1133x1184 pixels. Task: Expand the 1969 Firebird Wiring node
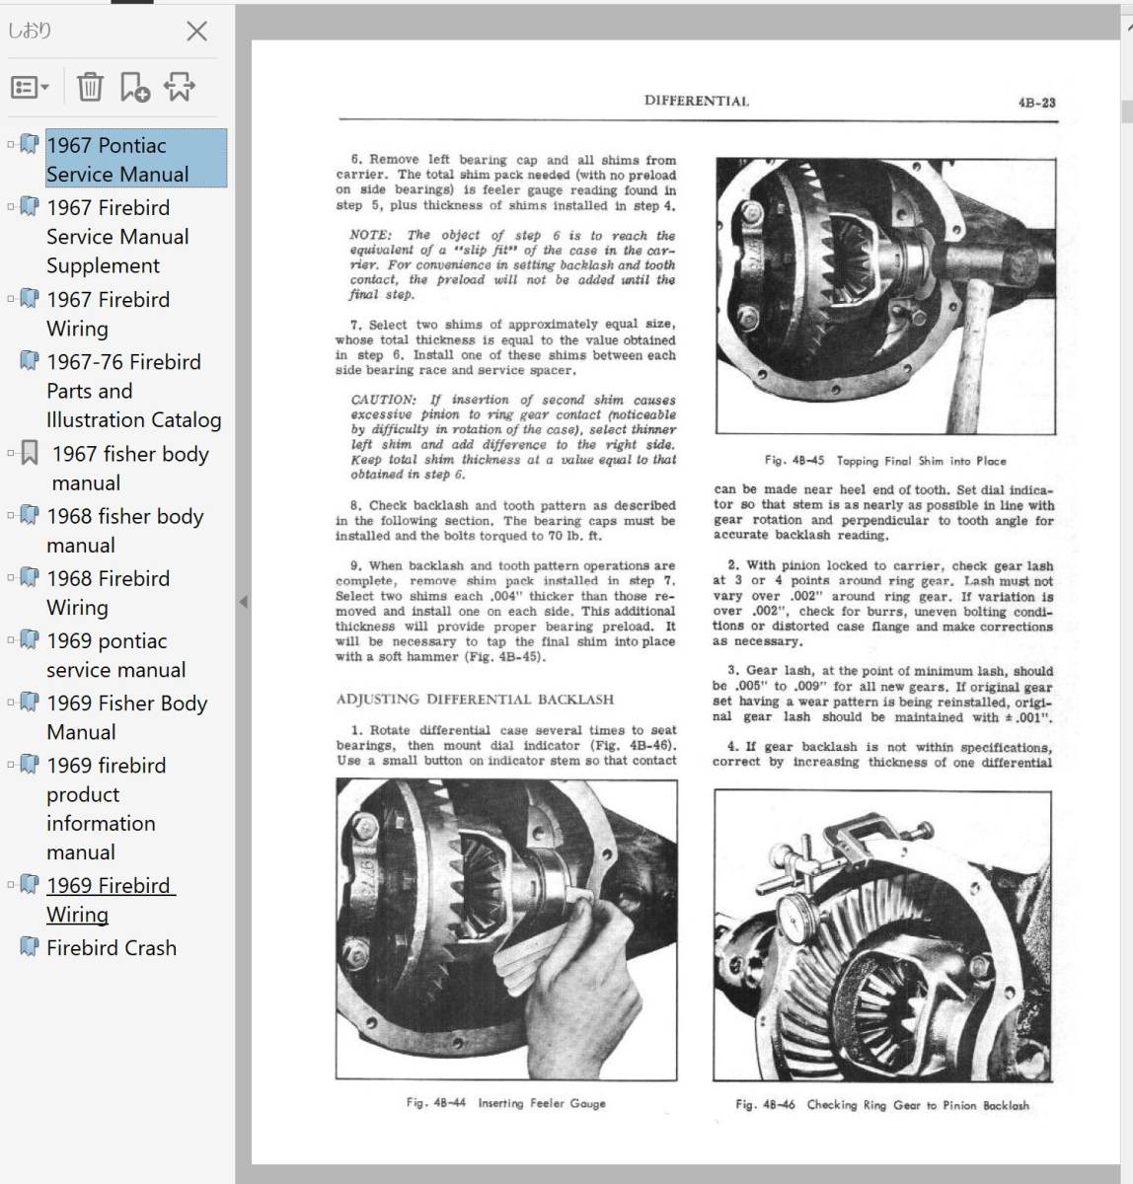[11, 884]
